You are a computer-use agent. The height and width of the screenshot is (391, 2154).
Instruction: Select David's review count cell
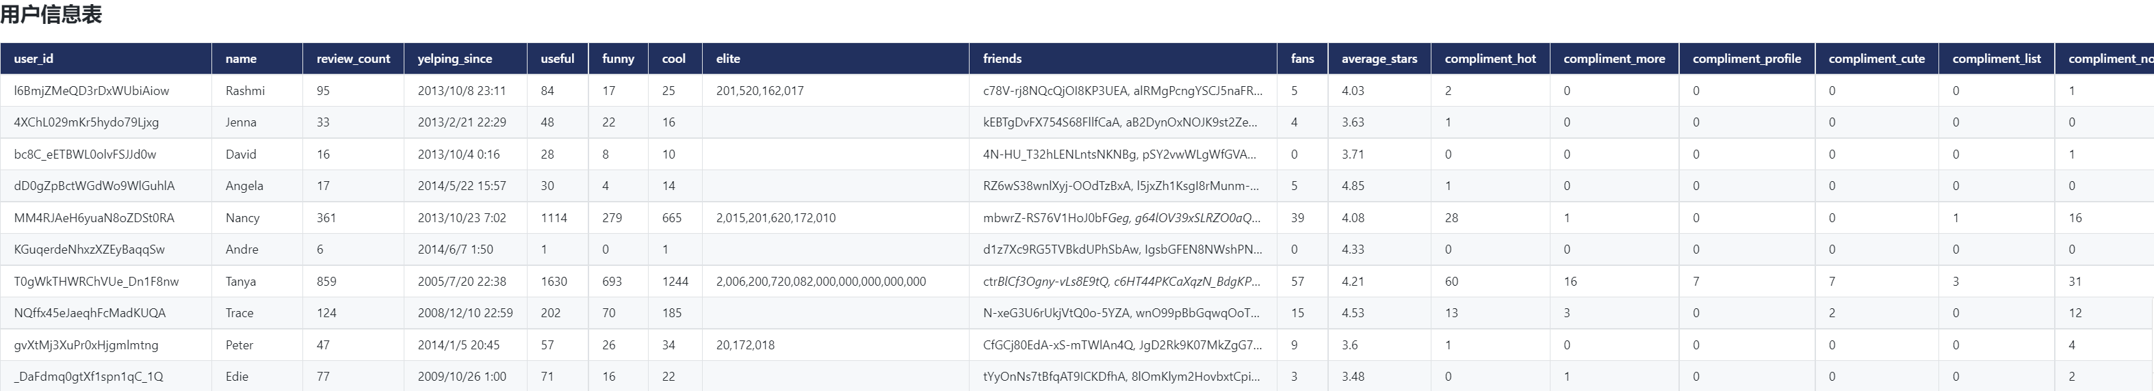click(324, 154)
